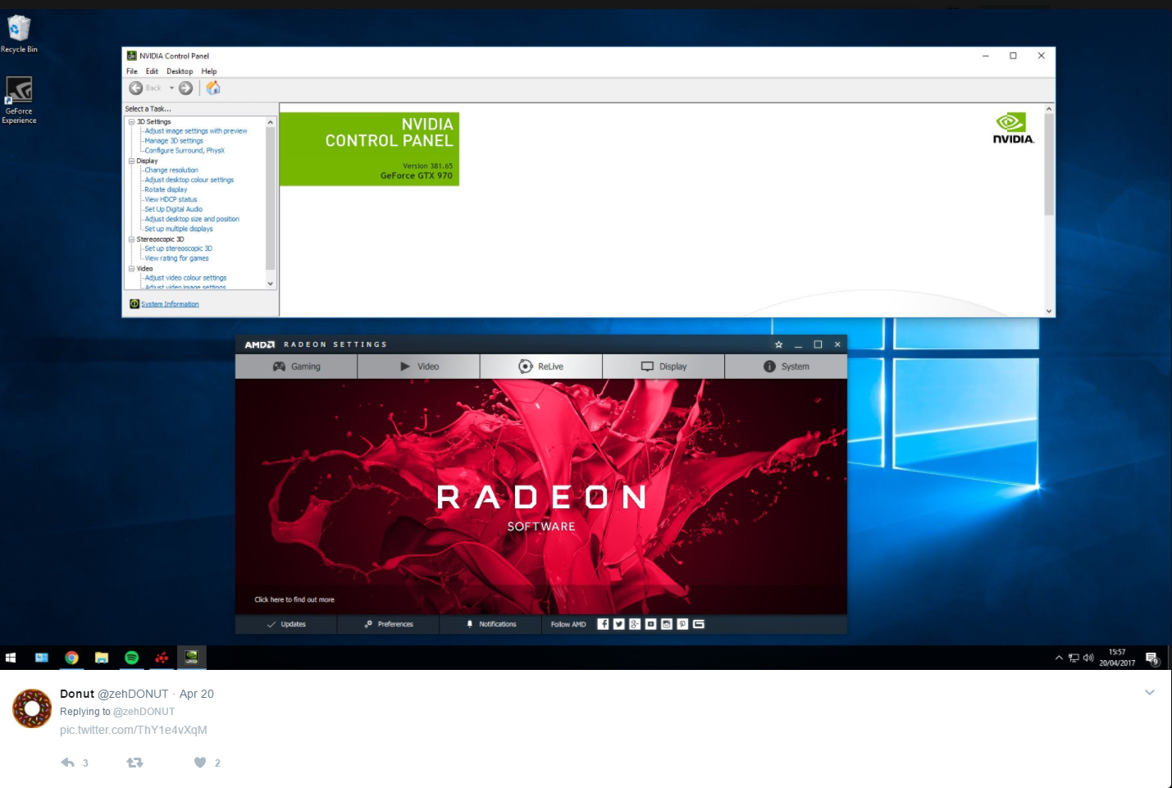The image size is (1172, 788).
Task: Reply to Donut's tweet
Action: pos(68,763)
